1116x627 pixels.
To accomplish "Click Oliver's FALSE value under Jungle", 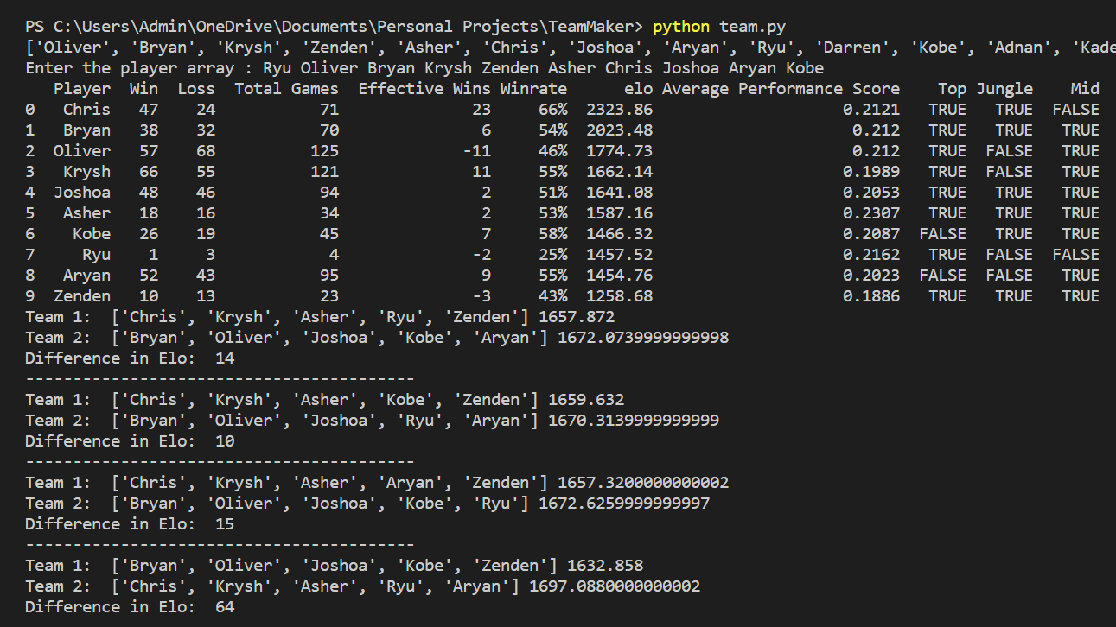I will click(x=1010, y=151).
